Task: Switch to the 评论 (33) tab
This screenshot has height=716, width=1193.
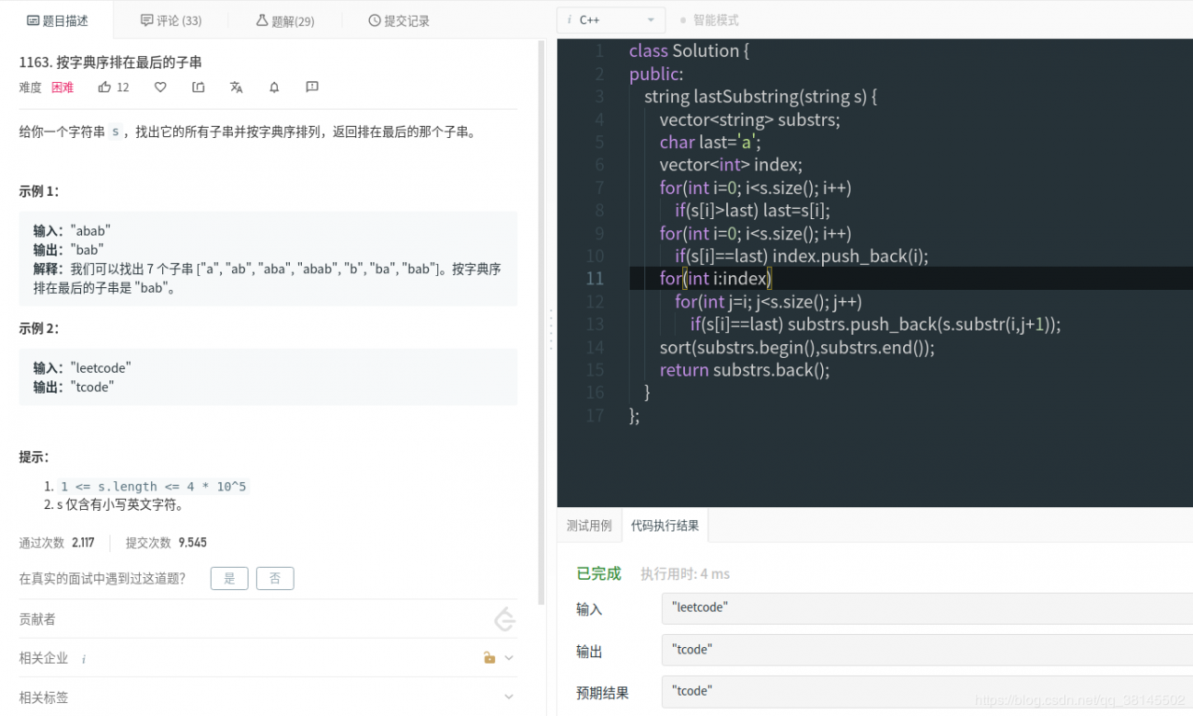Action: 171,21
